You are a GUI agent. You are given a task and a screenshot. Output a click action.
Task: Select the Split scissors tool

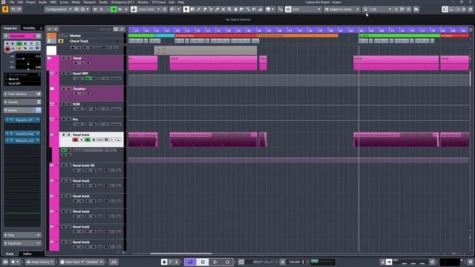point(211,10)
